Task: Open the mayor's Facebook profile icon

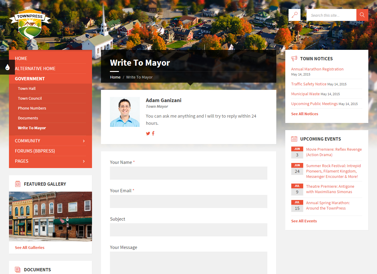Action: 153,133
